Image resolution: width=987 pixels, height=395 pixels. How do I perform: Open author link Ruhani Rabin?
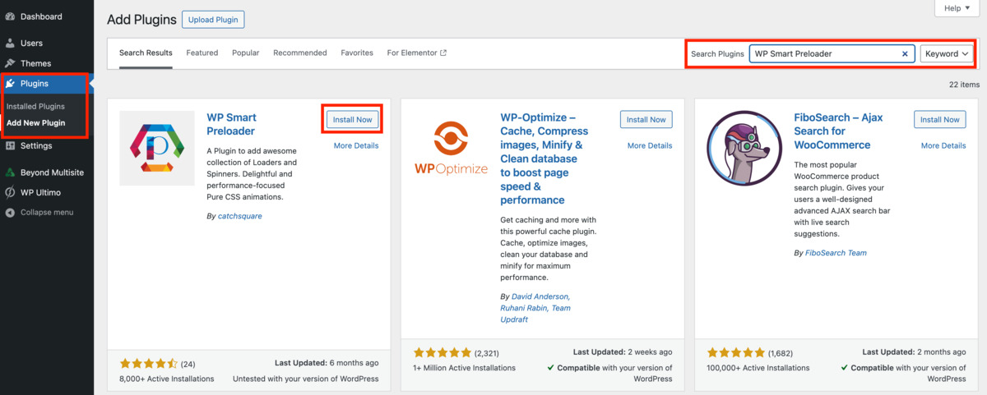click(524, 308)
